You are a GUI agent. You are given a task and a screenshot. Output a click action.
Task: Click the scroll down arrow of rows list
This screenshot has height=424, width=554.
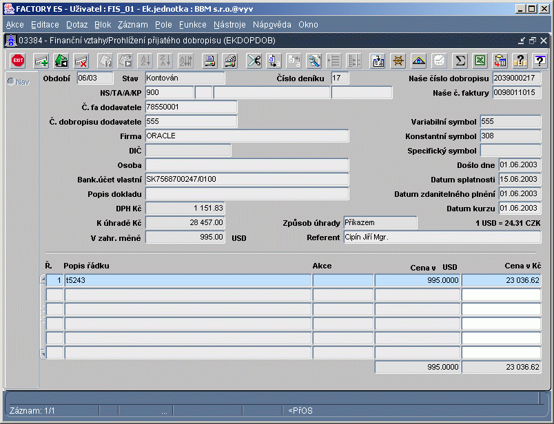43,354
